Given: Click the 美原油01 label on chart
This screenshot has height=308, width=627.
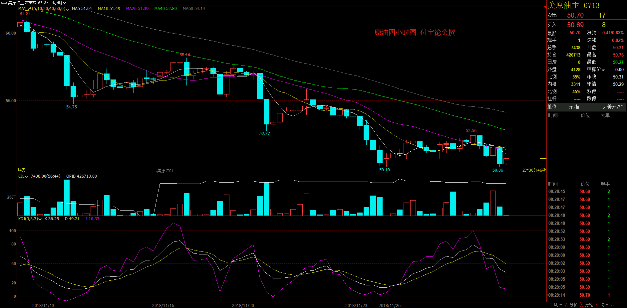Looking at the screenshot, I should point(165,171).
